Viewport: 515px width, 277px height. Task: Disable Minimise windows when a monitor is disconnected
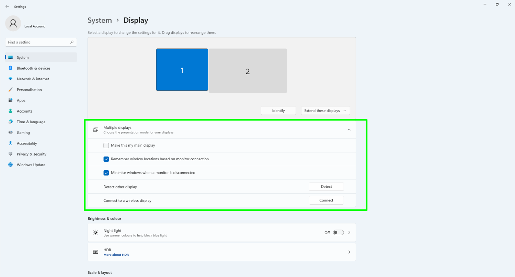click(x=106, y=173)
